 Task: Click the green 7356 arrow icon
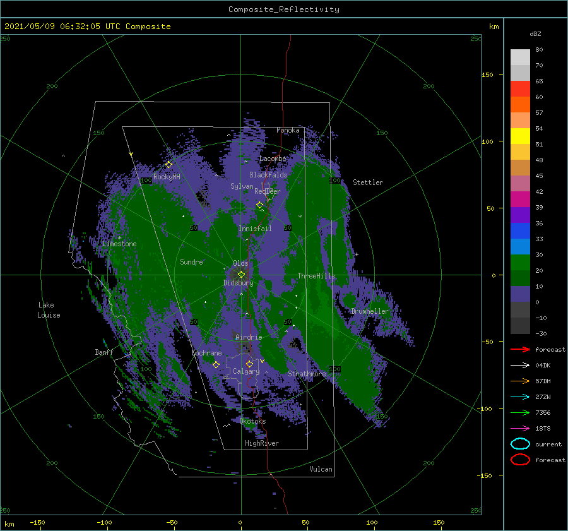pyautogui.click(x=520, y=412)
